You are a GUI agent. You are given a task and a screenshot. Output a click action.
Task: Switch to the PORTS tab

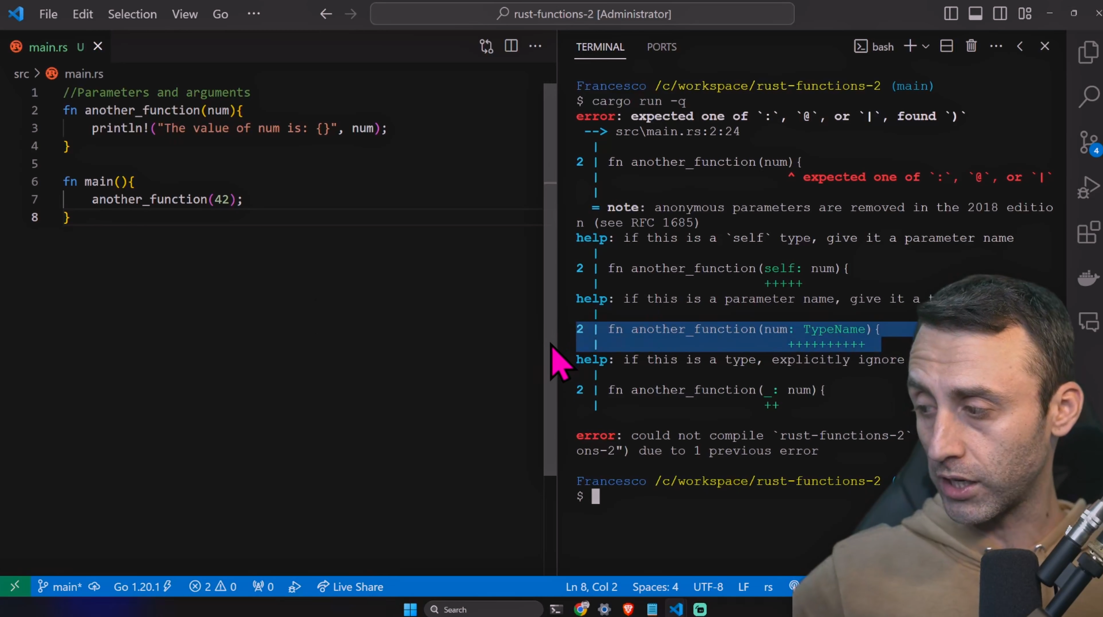pyautogui.click(x=662, y=47)
